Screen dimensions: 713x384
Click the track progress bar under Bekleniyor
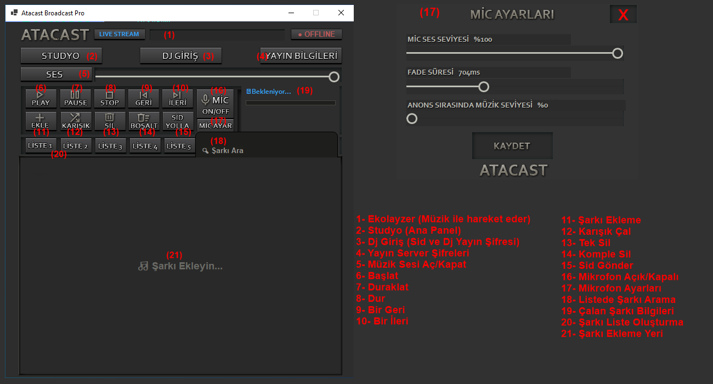pos(291,103)
